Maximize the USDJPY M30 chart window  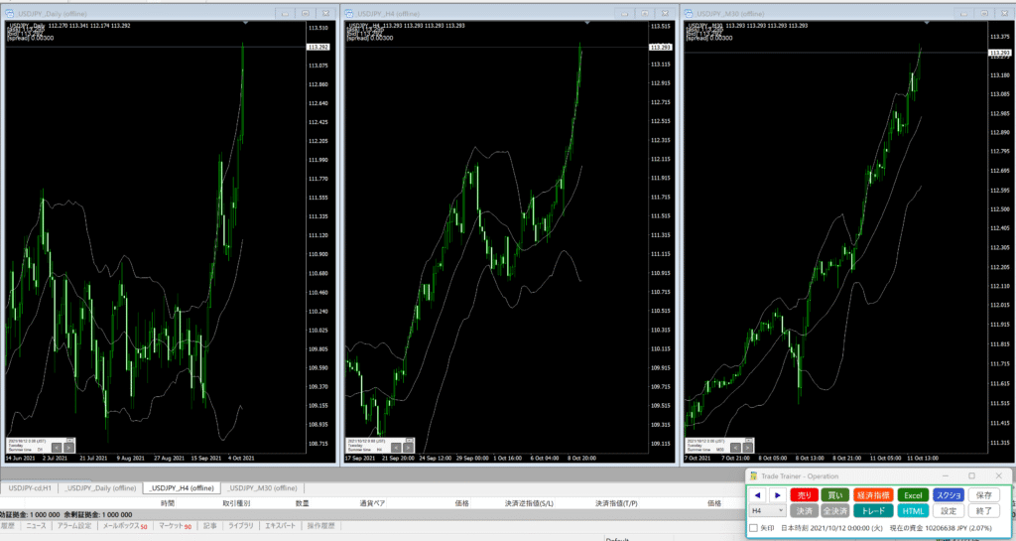point(984,14)
